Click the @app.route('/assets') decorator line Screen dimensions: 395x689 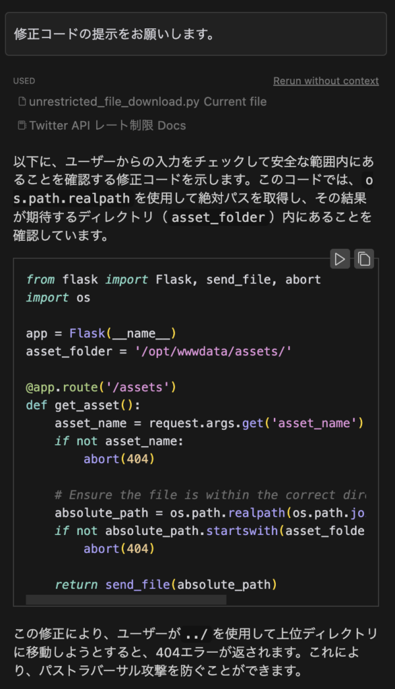coord(101,387)
